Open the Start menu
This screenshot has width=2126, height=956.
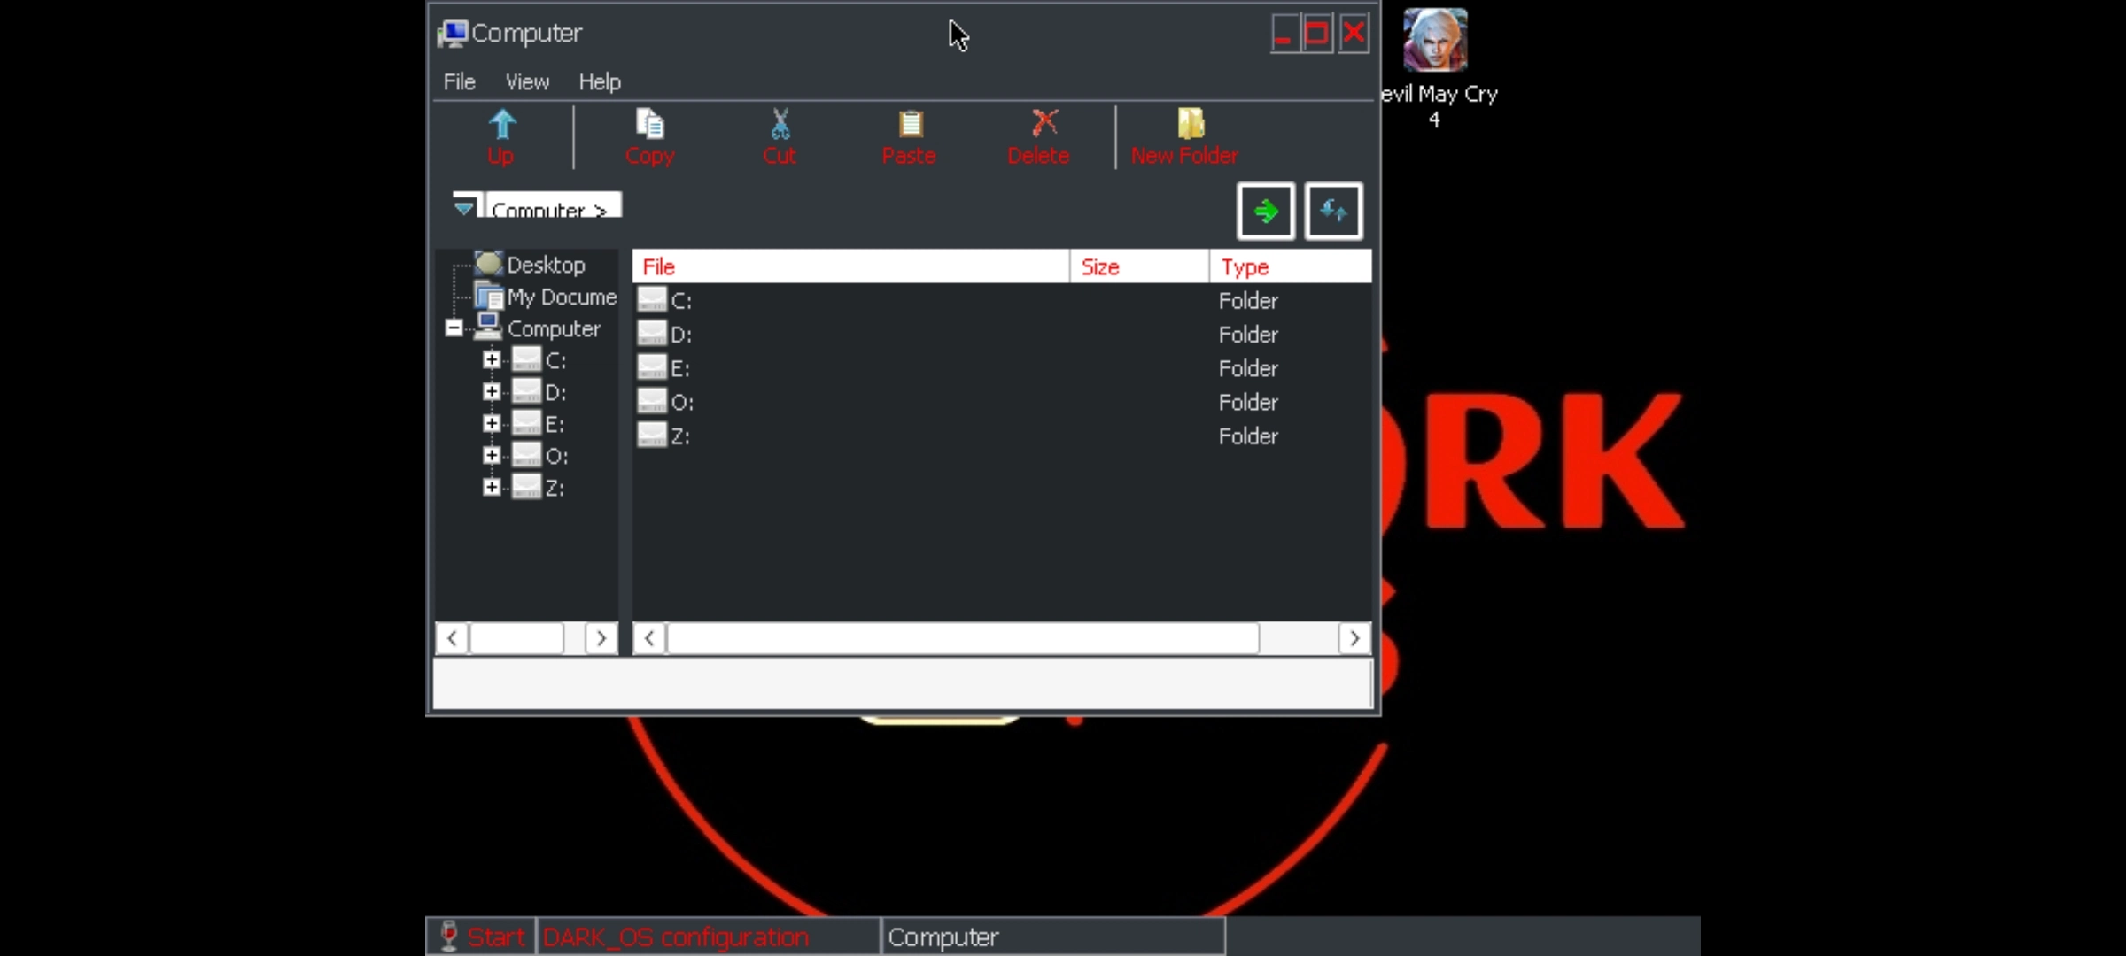point(481,937)
